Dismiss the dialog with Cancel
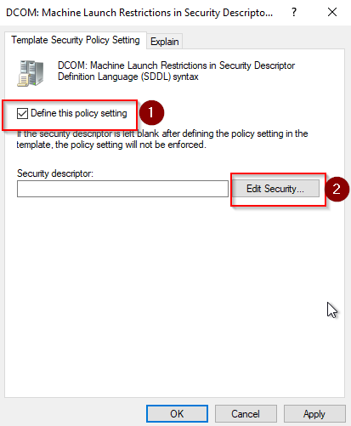The image size is (351, 426). [x=246, y=414]
